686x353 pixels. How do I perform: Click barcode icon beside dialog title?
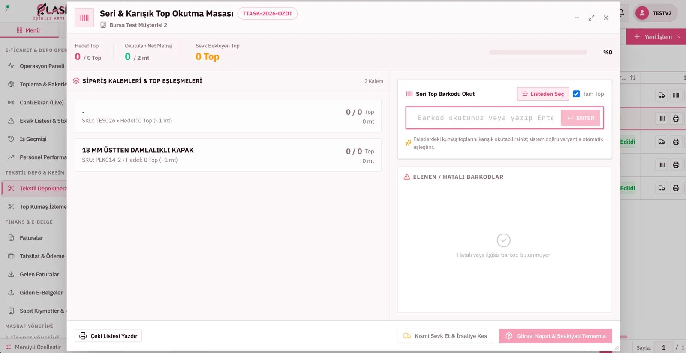coord(84,18)
